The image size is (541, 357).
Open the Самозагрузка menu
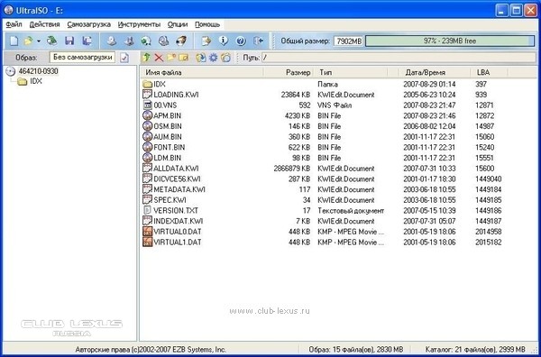click(x=88, y=24)
